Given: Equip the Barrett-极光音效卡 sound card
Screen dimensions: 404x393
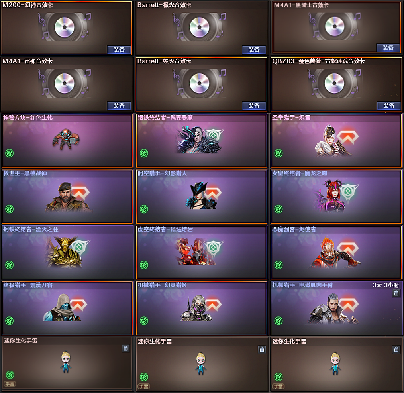Looking at the screenshot, I should coord(254,50).
